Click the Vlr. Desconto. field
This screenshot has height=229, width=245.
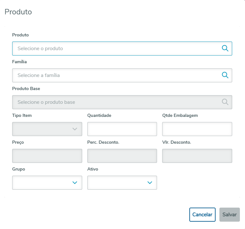tap(197, 156)
